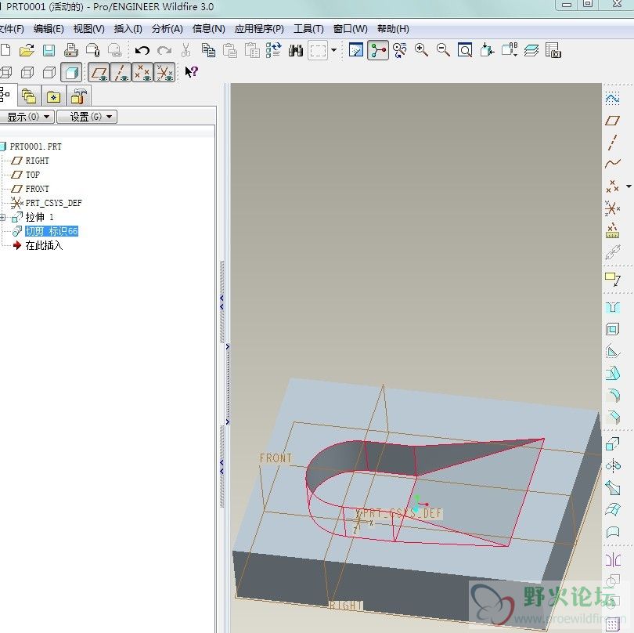The image size is (634, 633).
Task: Open the 分析(A) menu
Action: coord(168,29)
